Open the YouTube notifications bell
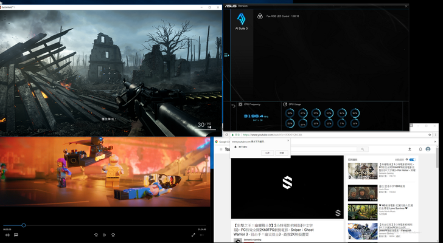 [x=420, y=149]
